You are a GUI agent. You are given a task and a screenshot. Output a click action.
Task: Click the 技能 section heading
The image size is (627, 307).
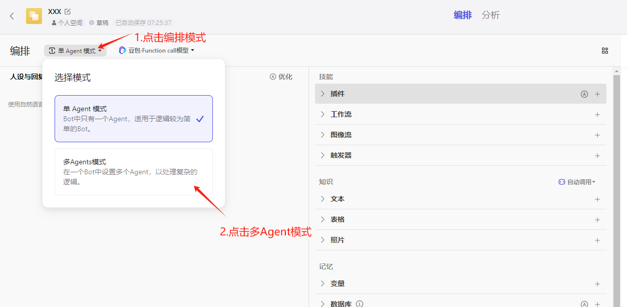[326, 77]
